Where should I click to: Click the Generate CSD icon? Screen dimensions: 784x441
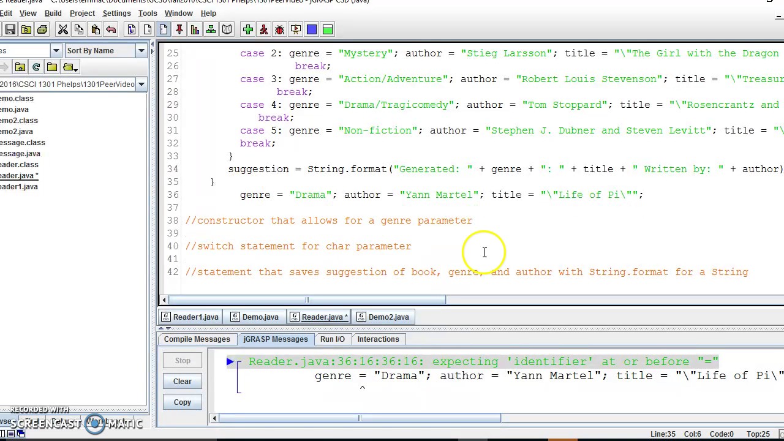(132, 29)
